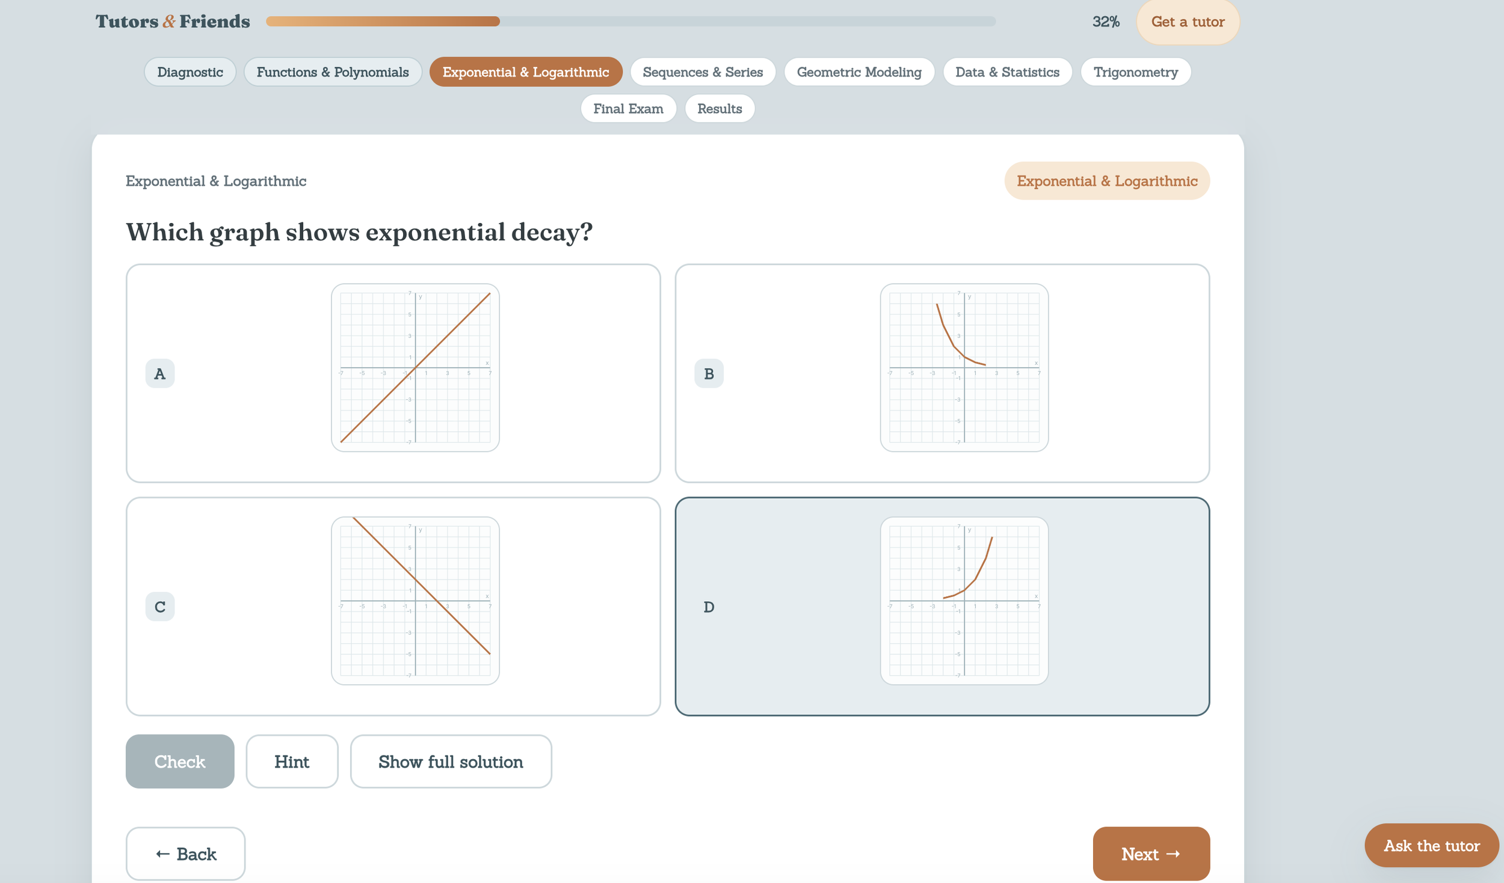This screenshot has height=883, width=1504.
Task: Select answer option B letter badge
Action: click(709, 373)
